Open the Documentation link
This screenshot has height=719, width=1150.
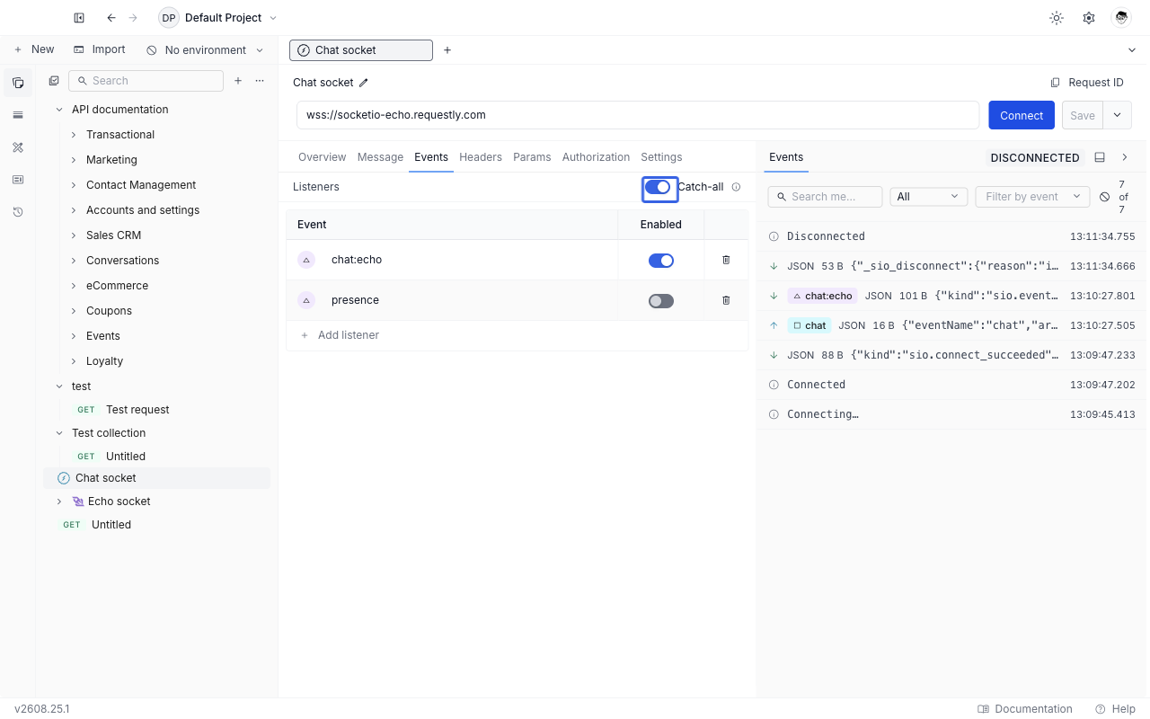[x=1025, y=709]
